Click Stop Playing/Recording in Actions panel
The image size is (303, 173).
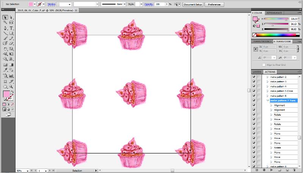click(x=257, y=170)
